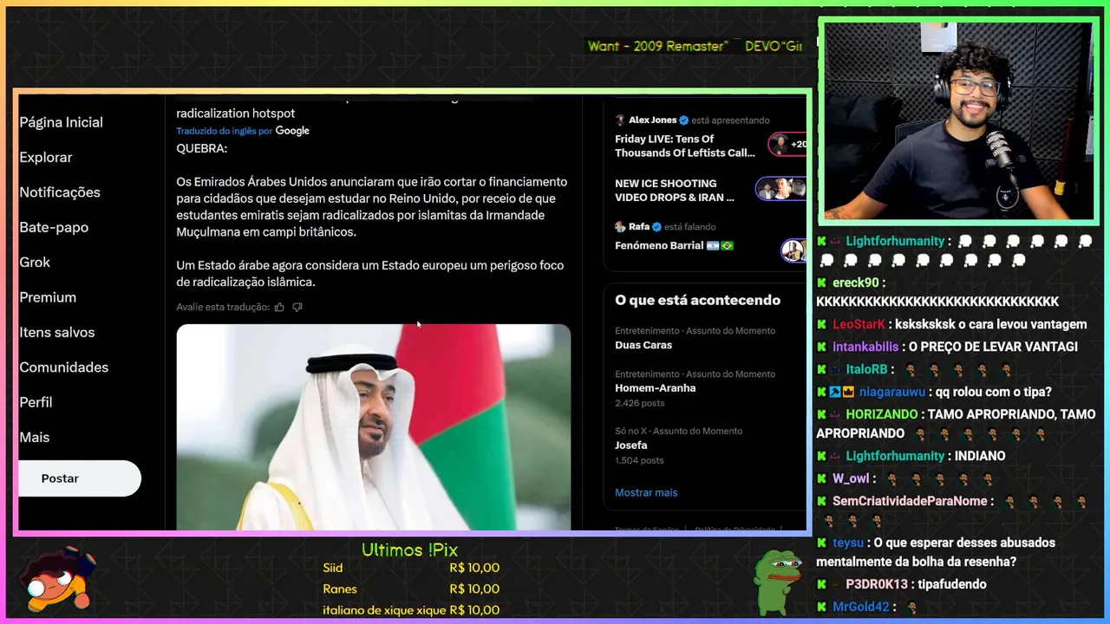Open Comunidades
This screenshot has width=1110, height=624.
coord(63,367)
